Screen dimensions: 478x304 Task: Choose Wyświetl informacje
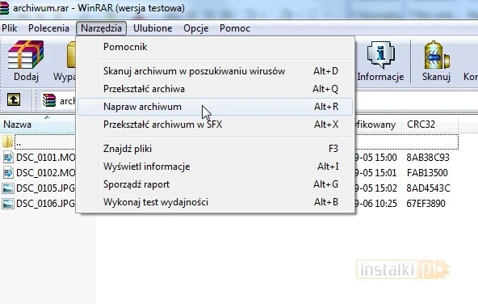point(216,167)
